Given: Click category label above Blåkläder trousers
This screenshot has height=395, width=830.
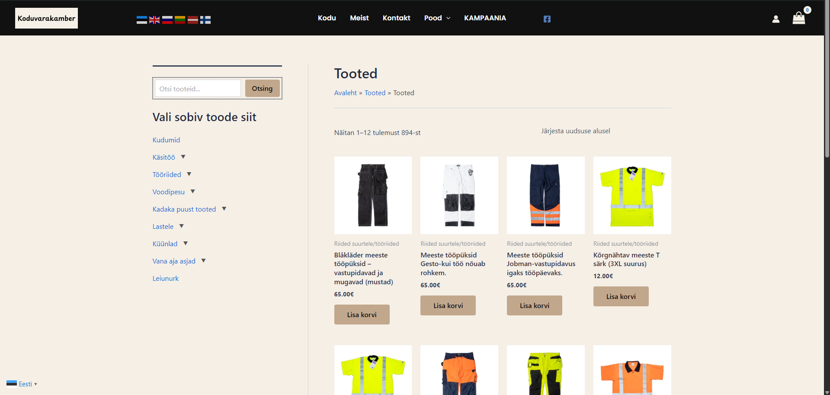Looking at the screenshot, I should [x=367, y=244].
